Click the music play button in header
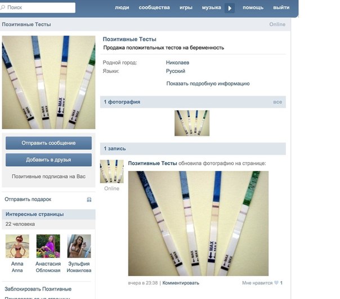 point(230,8)
